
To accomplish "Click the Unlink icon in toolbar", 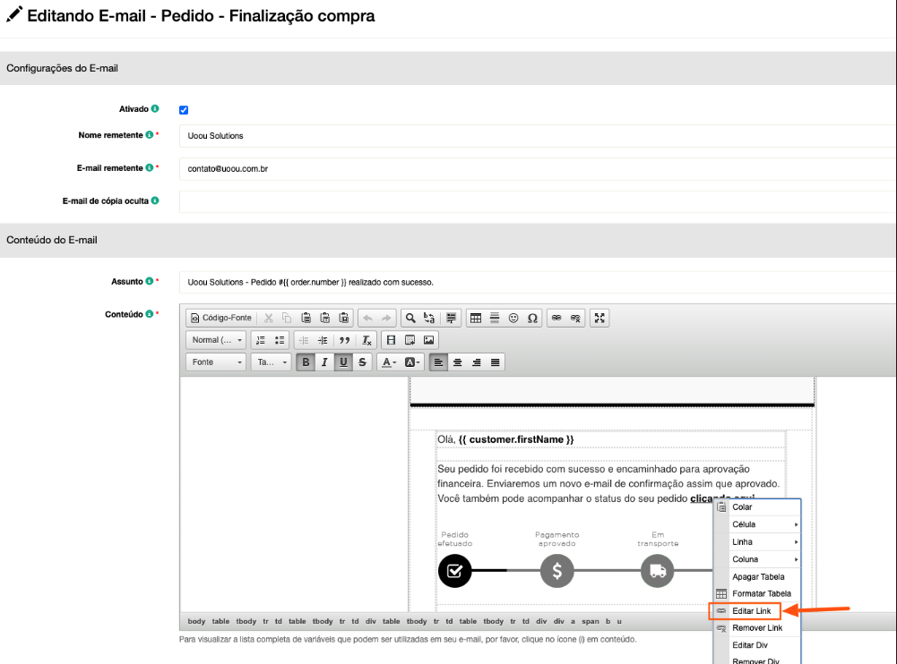I will coord(575,318).
